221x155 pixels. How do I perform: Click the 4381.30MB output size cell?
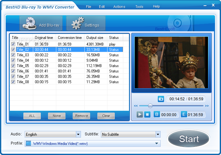coord(95,44)
